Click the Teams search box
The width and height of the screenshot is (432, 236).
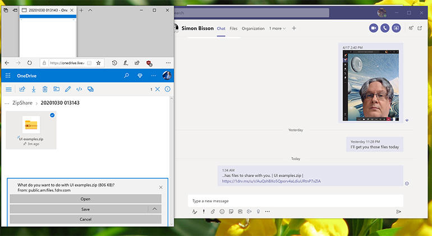[251, 13]
